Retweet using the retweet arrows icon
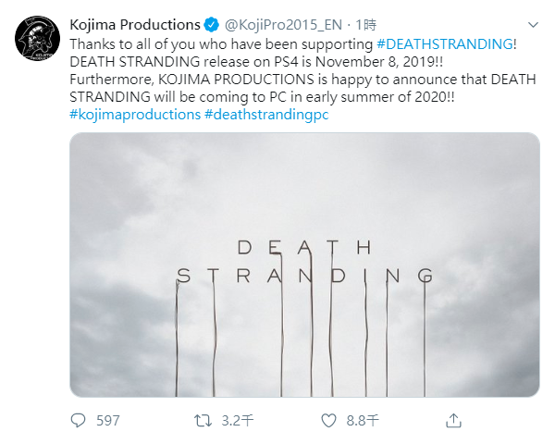555x444 pixels. (203, 420)
